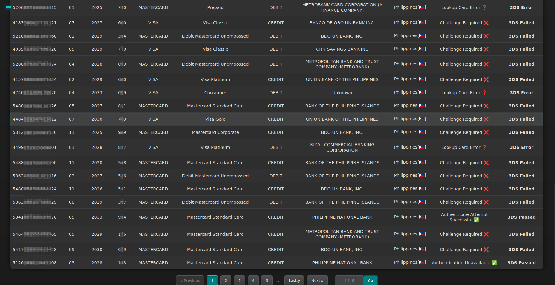Image resolution: width=555 pixels, height=285 pixels.
Task: Jump to page 5
Action: pyautogui.click(x=267, y=280)
